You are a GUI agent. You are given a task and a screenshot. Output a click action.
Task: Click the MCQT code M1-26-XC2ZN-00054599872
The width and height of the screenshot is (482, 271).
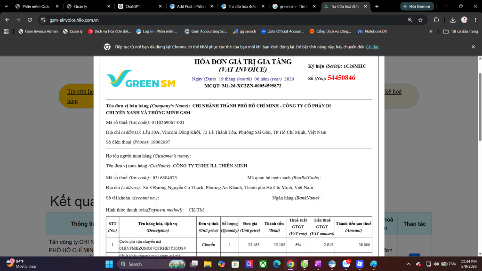[x=243, y=86]
